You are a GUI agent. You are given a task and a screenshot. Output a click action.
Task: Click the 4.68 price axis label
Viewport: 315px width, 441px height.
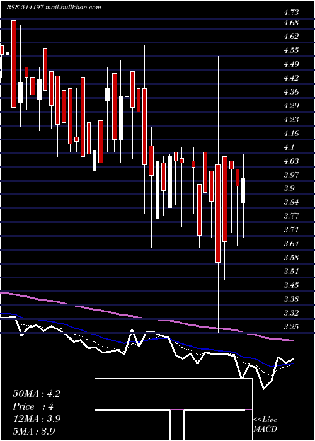(291, 23)
